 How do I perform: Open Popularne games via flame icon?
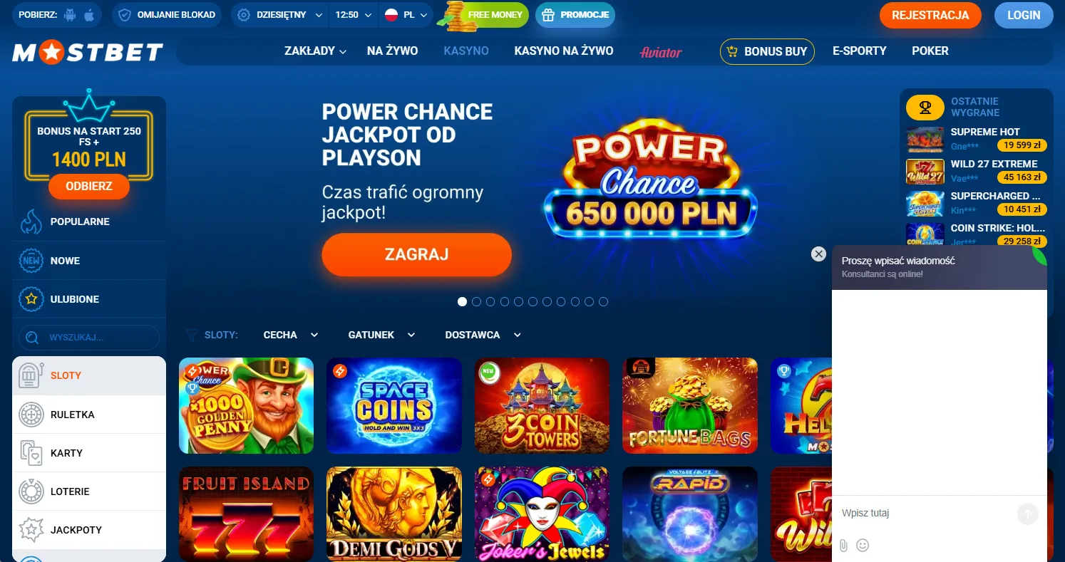(x=31, y=222)
